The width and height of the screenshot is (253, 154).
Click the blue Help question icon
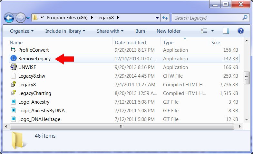(x=240, y=31)
